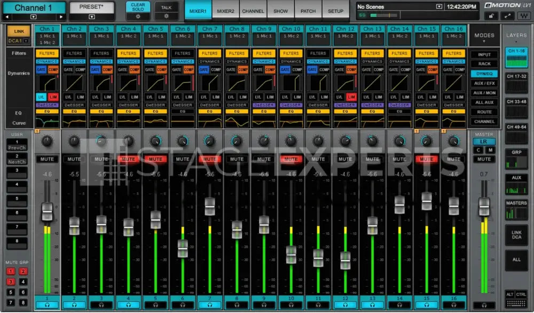Click Chn 7 pan knob
Viewport: 534px width, 313px height.
point(209,141)
